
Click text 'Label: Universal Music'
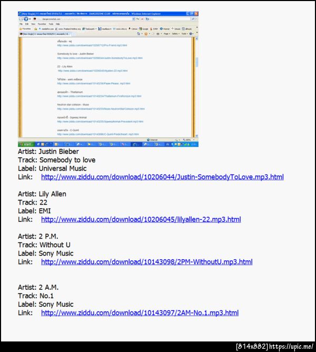coord(52,169)
